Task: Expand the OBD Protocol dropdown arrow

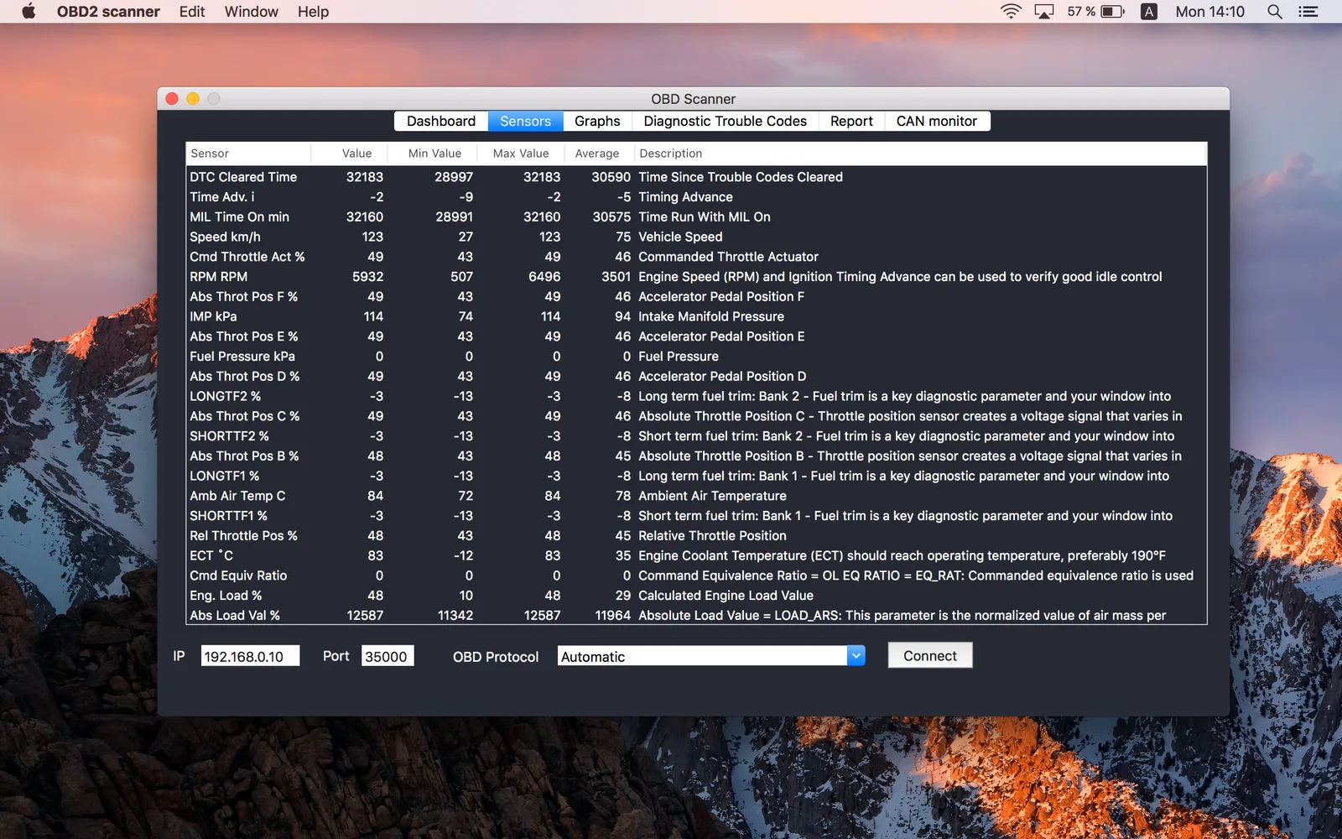Action: point(856,656)
